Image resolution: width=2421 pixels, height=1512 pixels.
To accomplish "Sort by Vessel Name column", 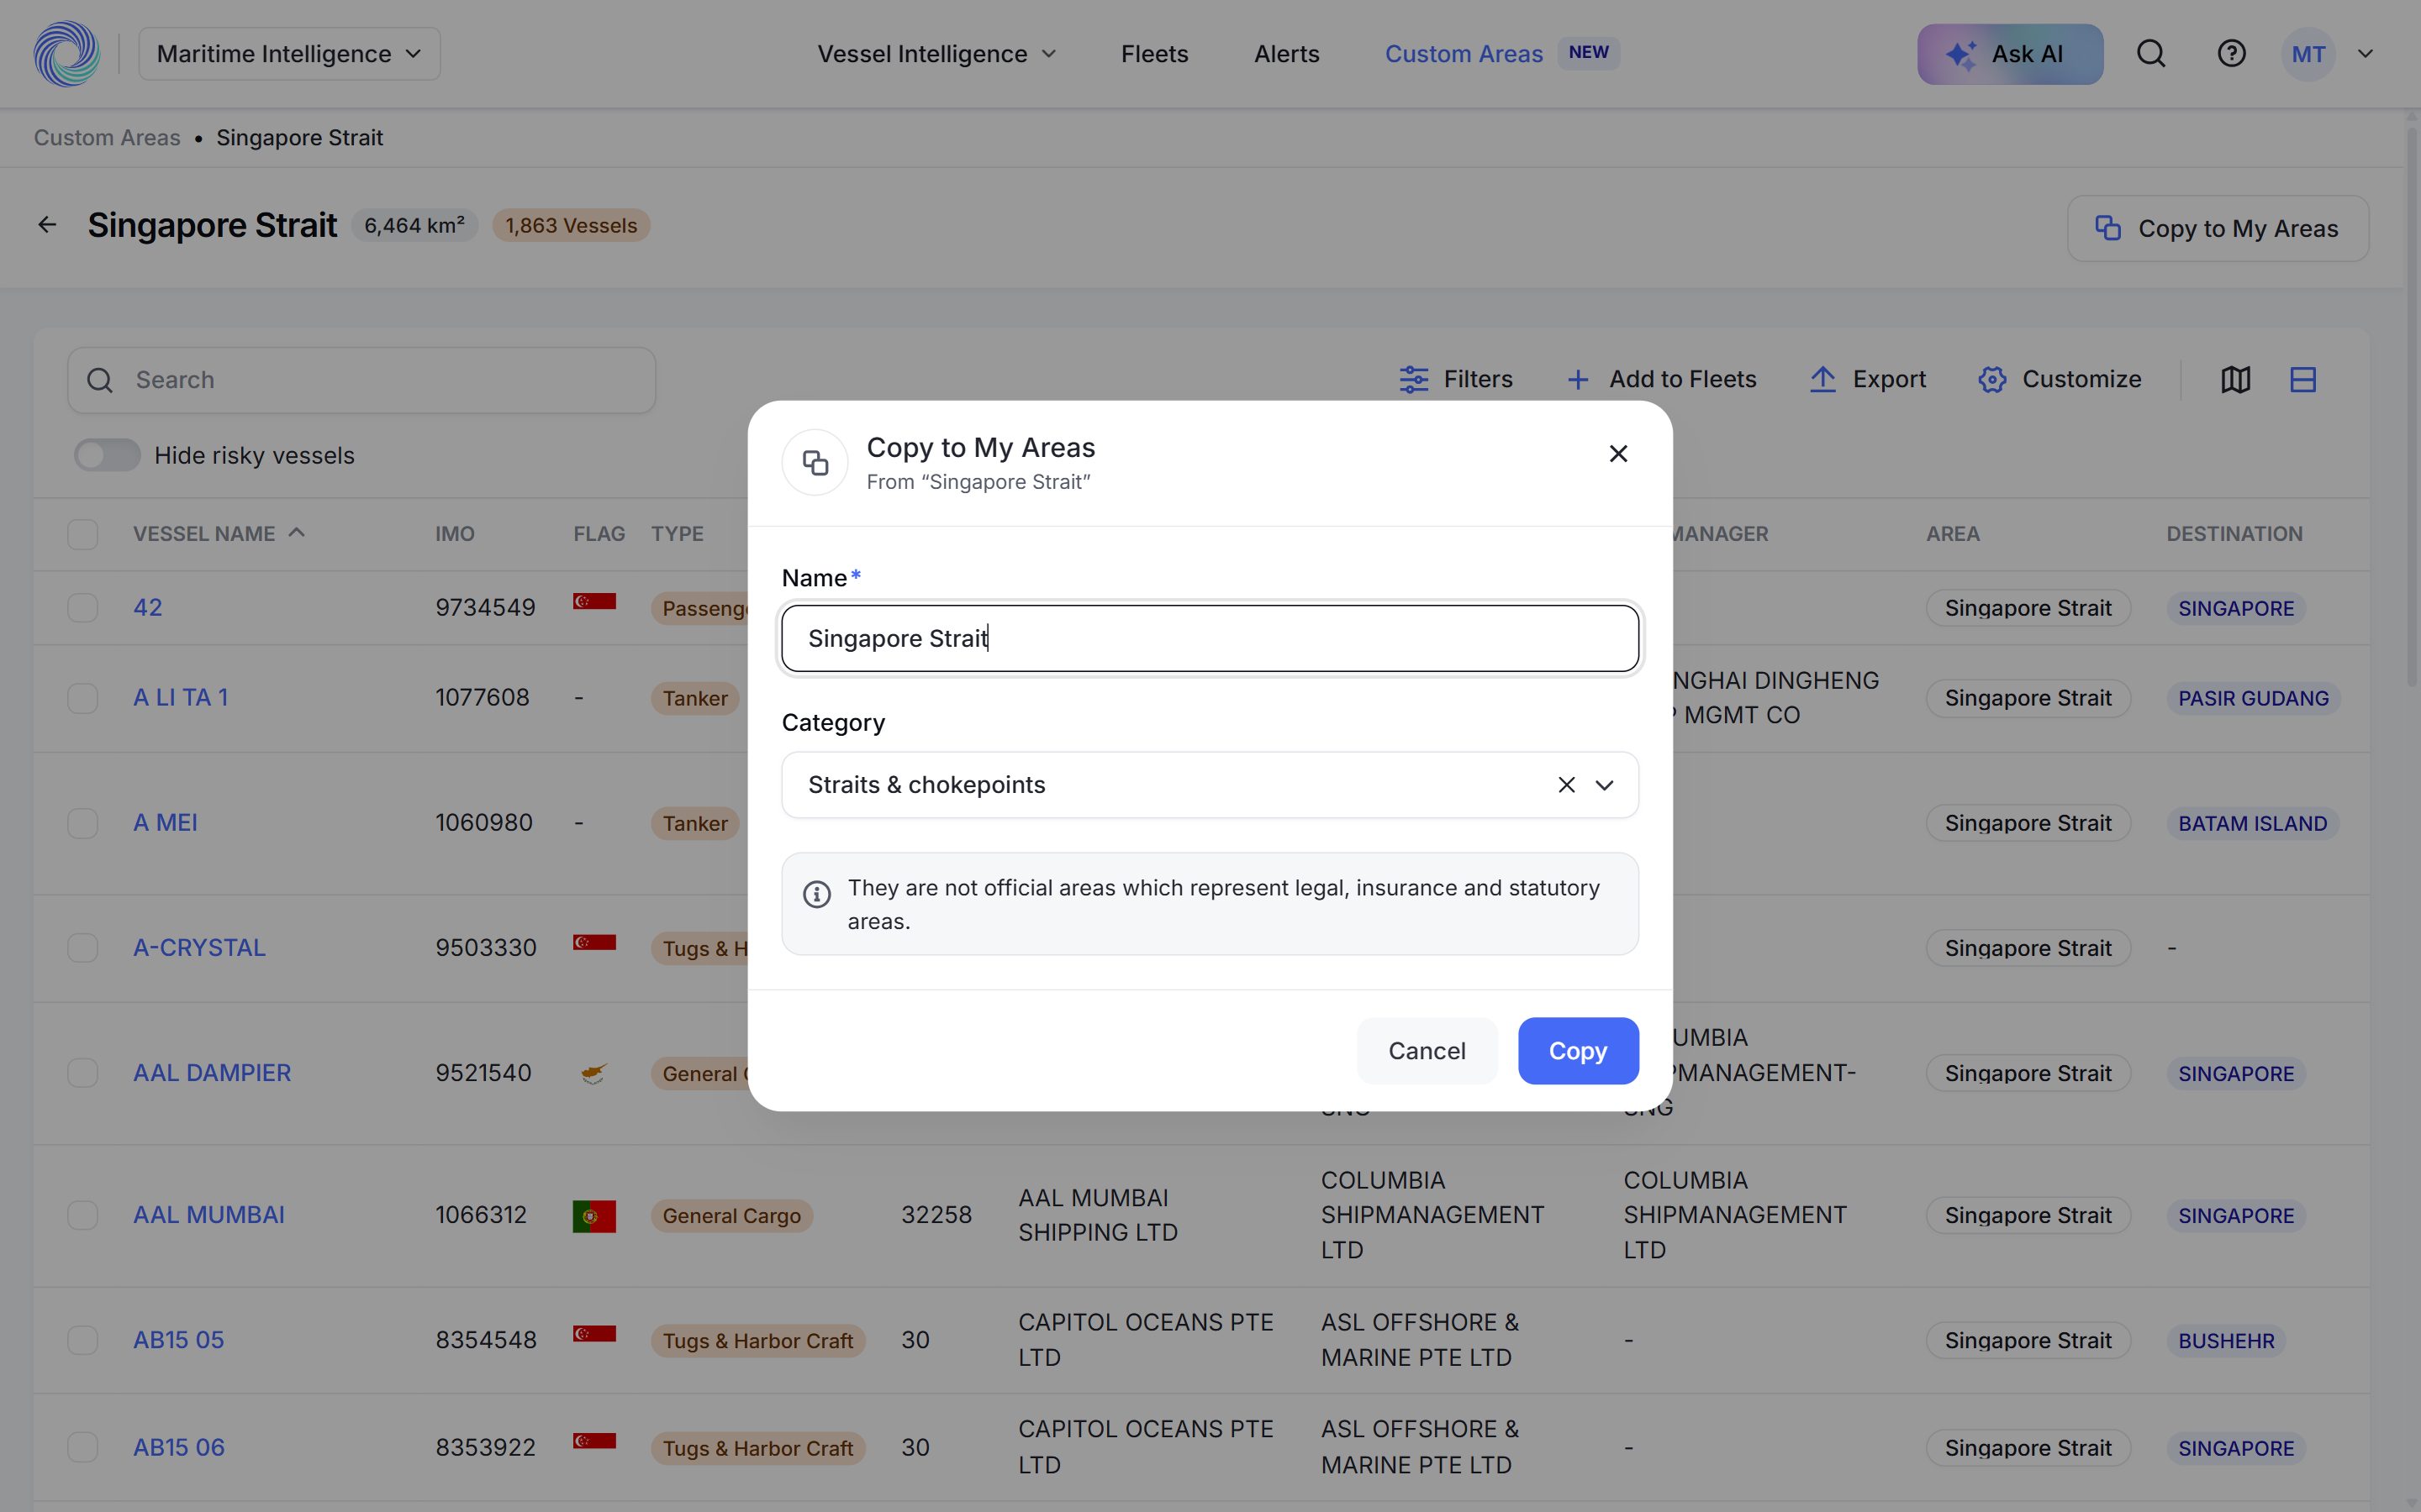I will pos(218,534).
